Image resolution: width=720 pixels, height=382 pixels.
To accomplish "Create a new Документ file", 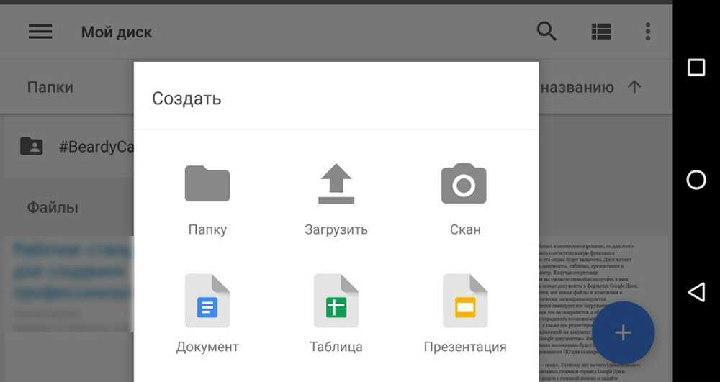I will [x=207, y=301].
